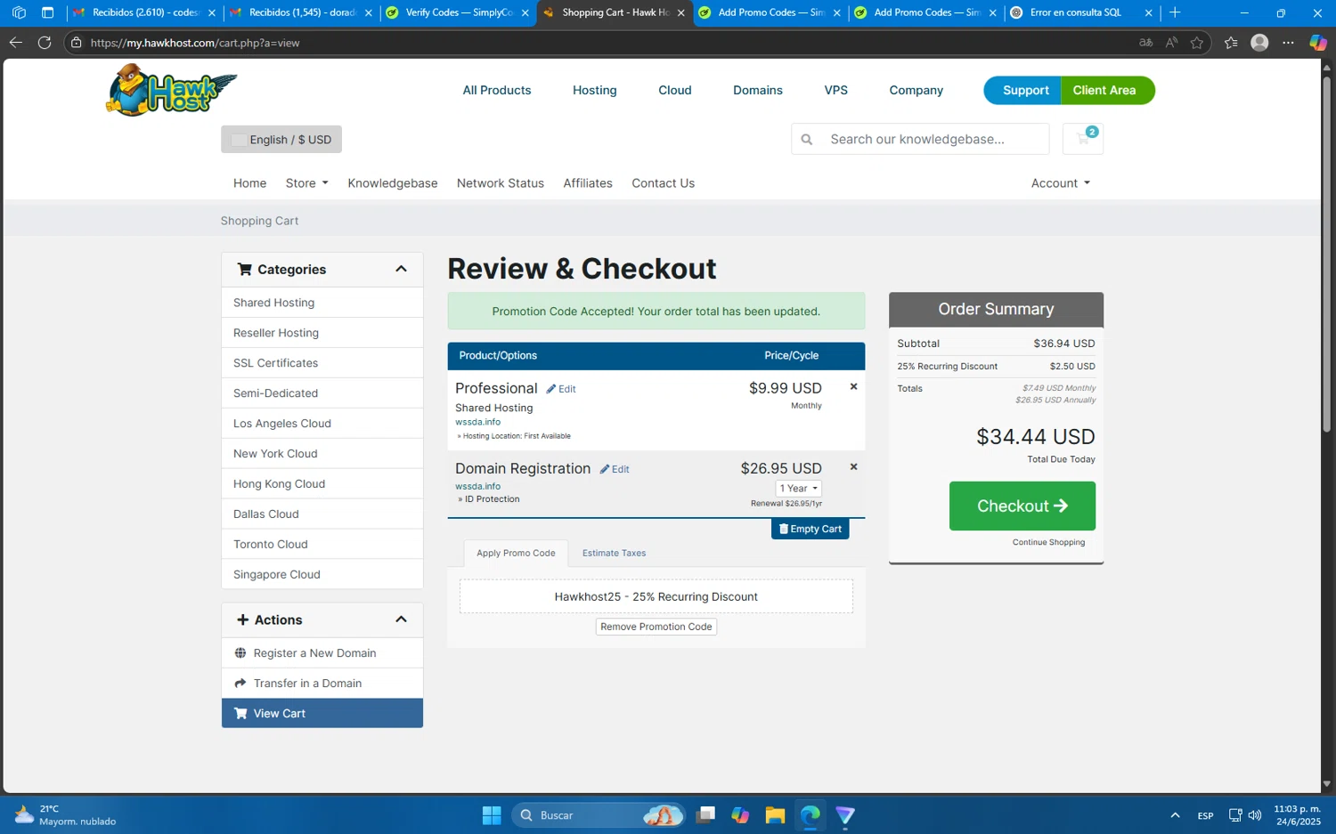Change the domain 1 Year billing cycle

click(x=798, y=489)
